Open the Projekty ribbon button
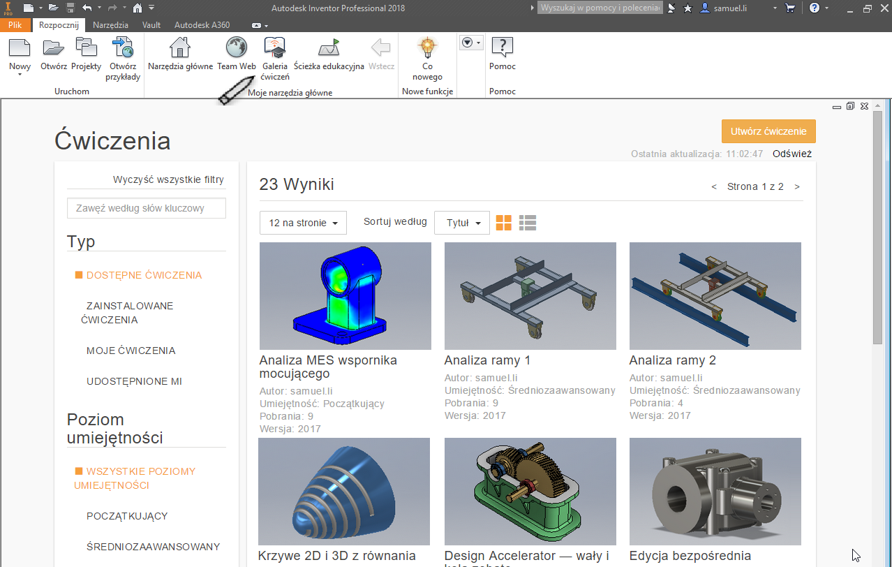Screen dimensions: 892x567 (x=87, y=54)
